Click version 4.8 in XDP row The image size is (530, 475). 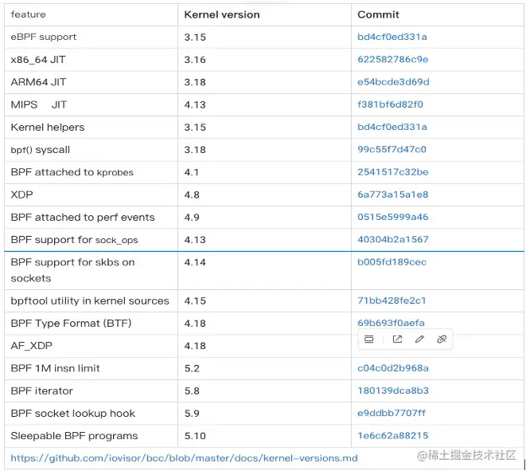192,194
